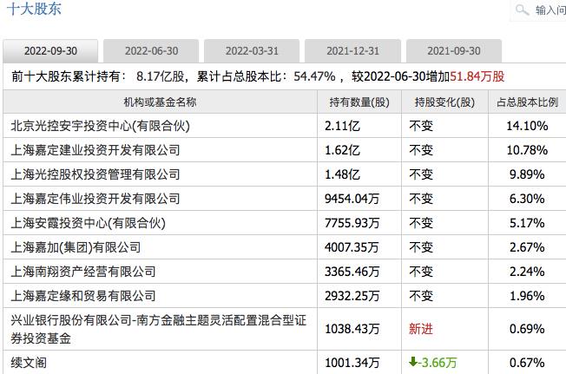This screenshot has width=566, height=374.
Task: Click the 不变 cell in 北京光控安宇 row
Action: click(421, 126)
